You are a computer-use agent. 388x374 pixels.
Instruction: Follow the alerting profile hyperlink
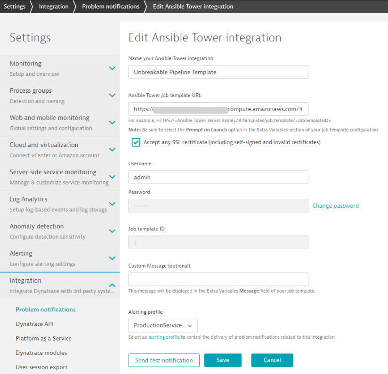[x=164, y=337]
